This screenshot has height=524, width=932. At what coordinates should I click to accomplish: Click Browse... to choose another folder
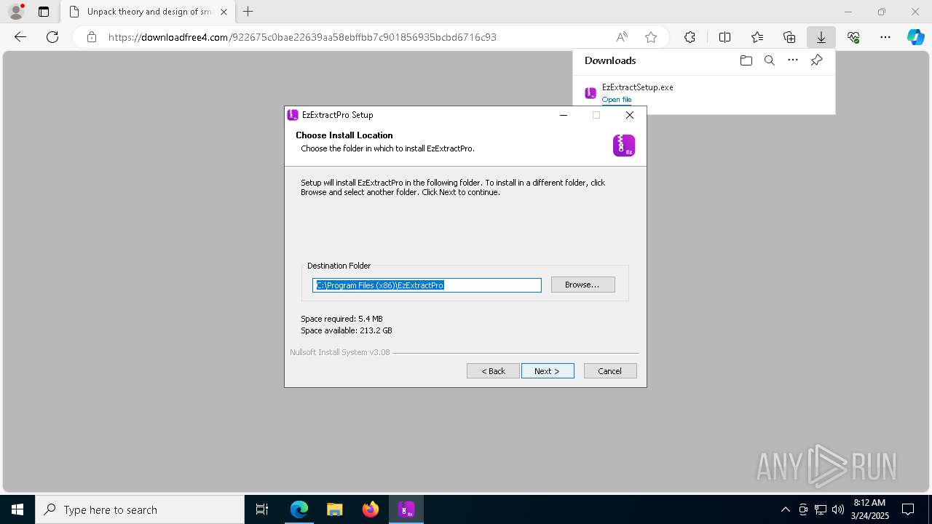click(x=583, y=285)
